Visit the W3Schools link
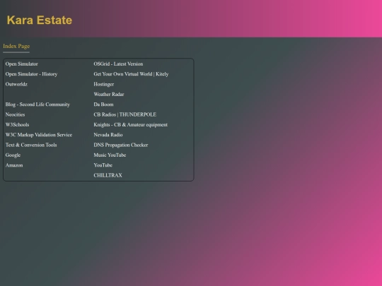This screenshot has height=286, width=382. click(17, 125)
